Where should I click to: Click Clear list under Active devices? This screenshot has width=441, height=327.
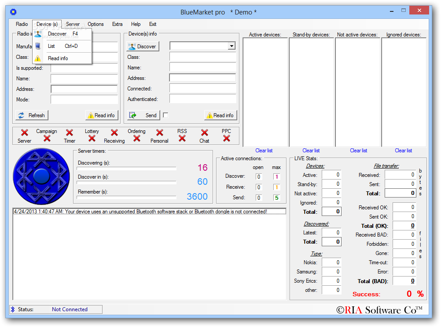tap(264, 151)
